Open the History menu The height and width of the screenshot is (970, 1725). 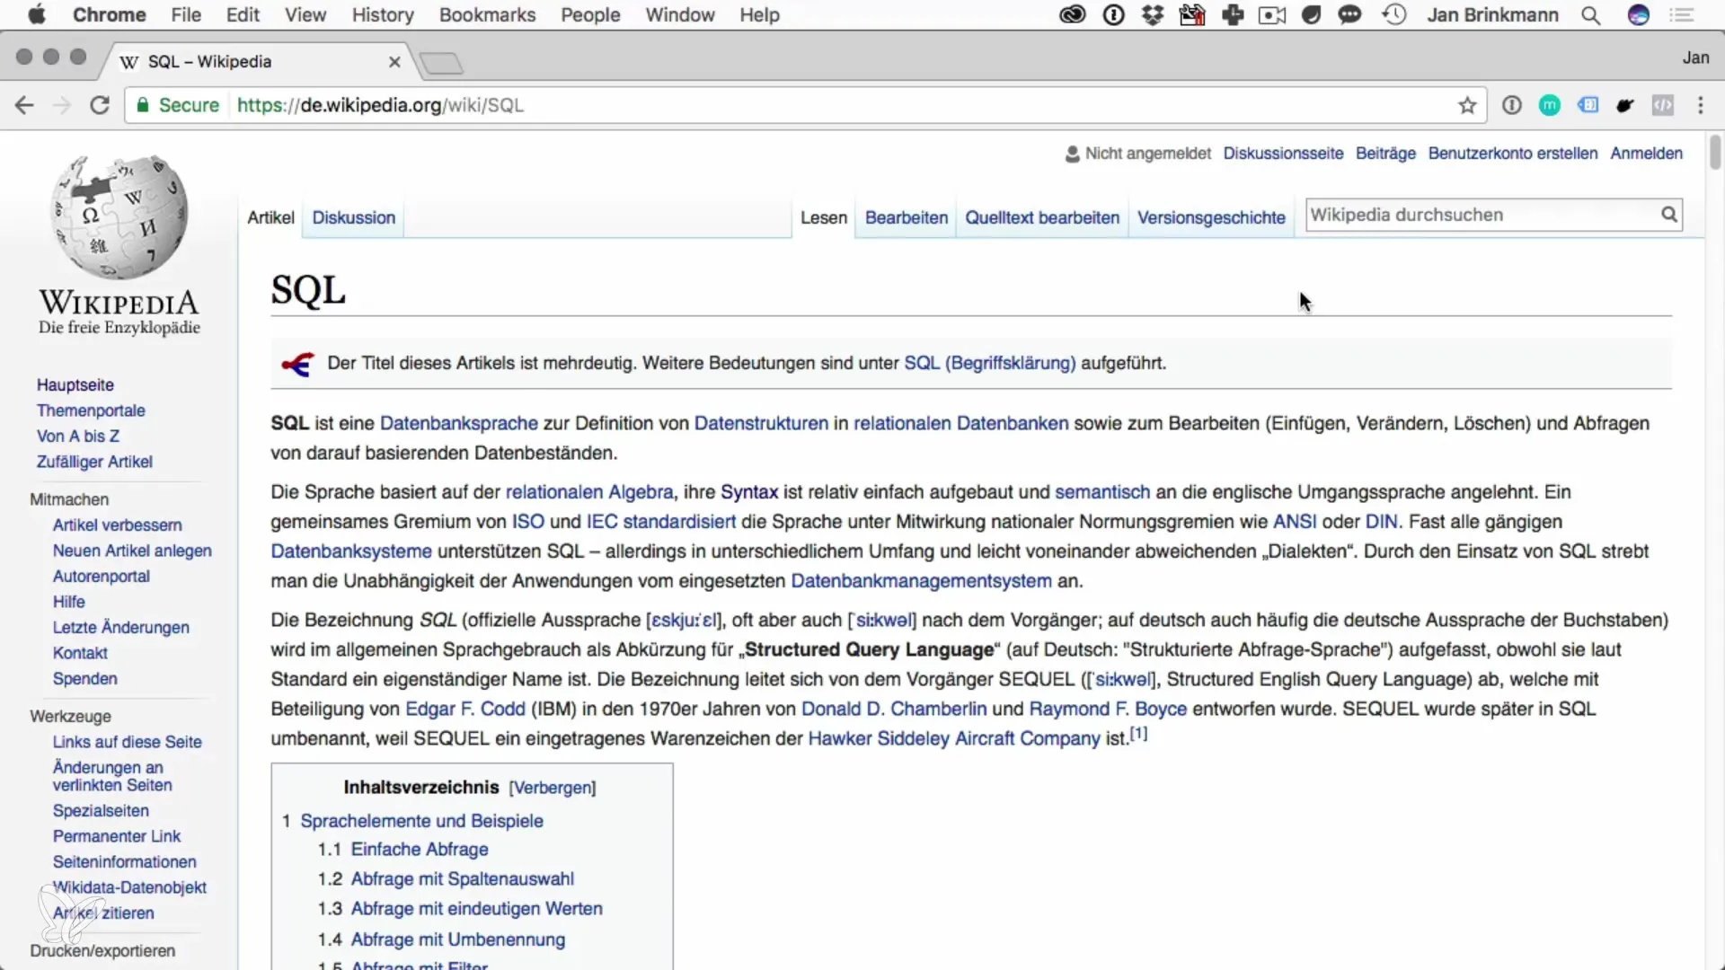pyautogui.click(x=383, y=14)
